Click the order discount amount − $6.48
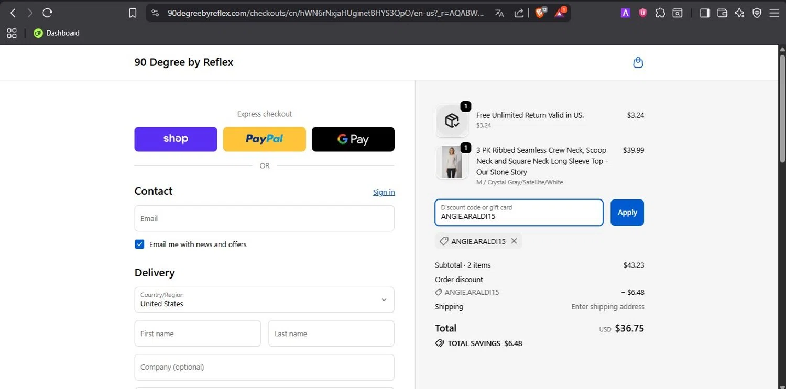The image size is (786, 389). tap(632, 293)
